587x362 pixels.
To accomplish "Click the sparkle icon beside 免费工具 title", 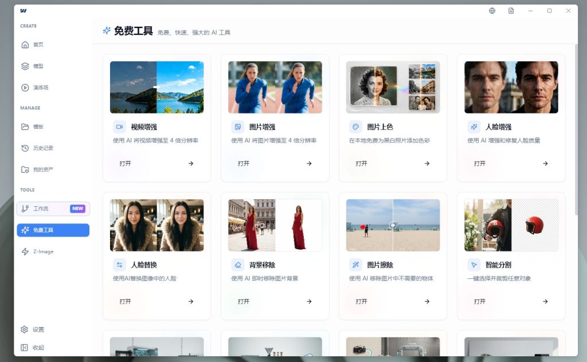I will [x=107, y=31].
